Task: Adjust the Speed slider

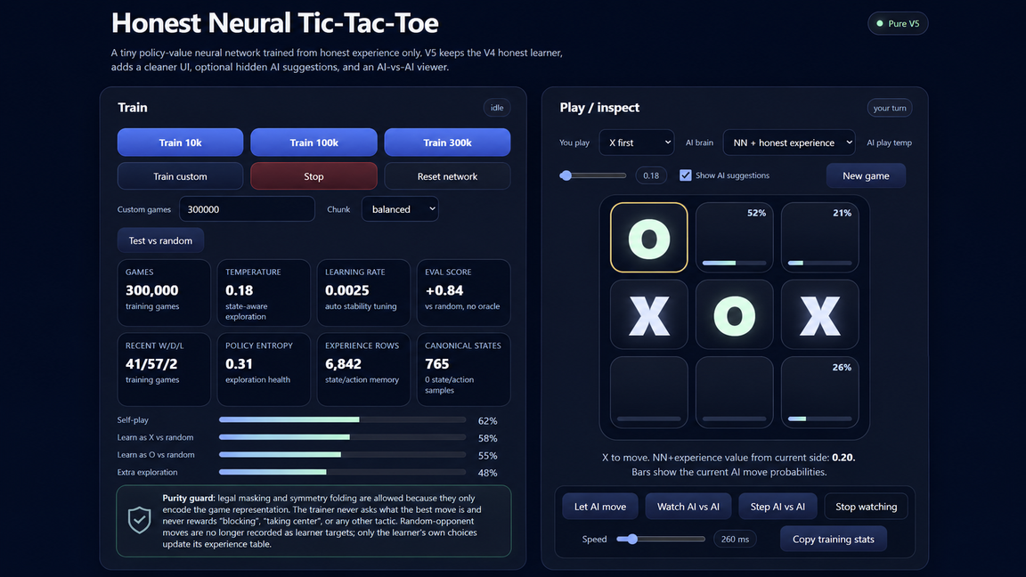Action: [660, 539]
